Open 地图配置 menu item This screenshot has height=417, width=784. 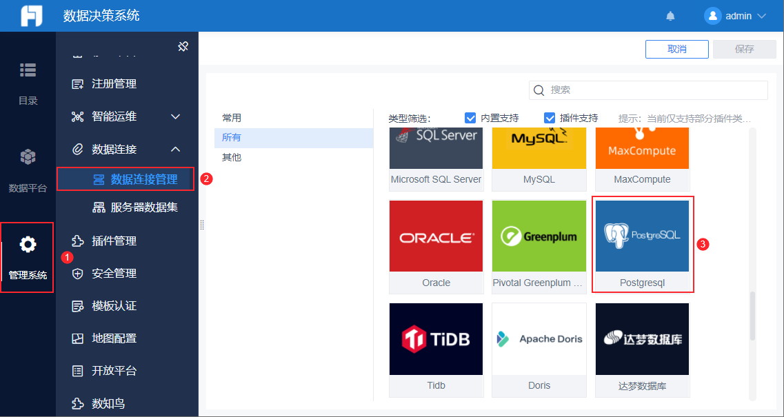click(x=114, y=338)
